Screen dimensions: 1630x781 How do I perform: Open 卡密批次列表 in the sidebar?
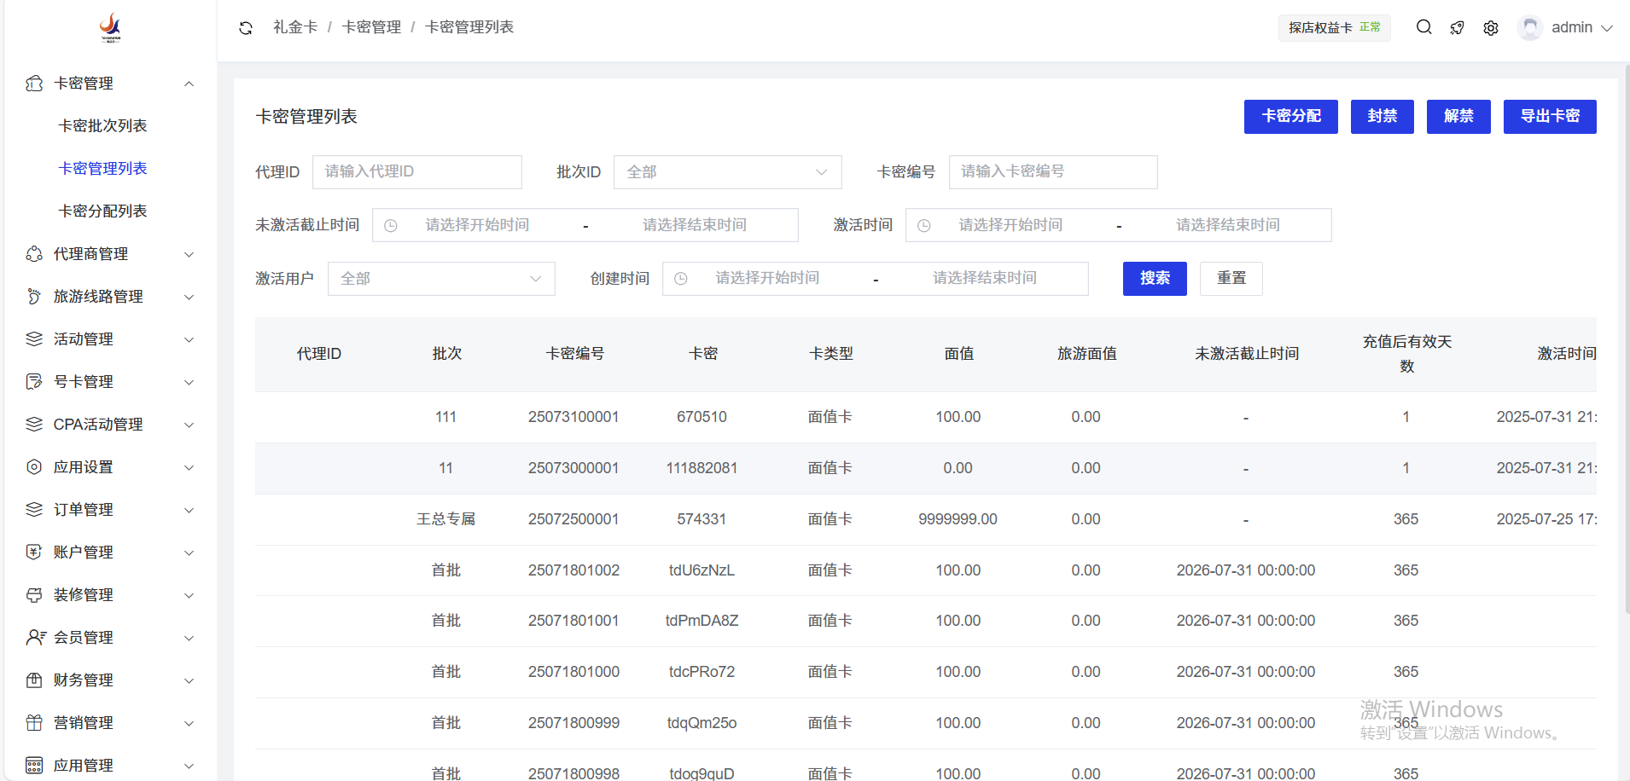pos(102,126)
